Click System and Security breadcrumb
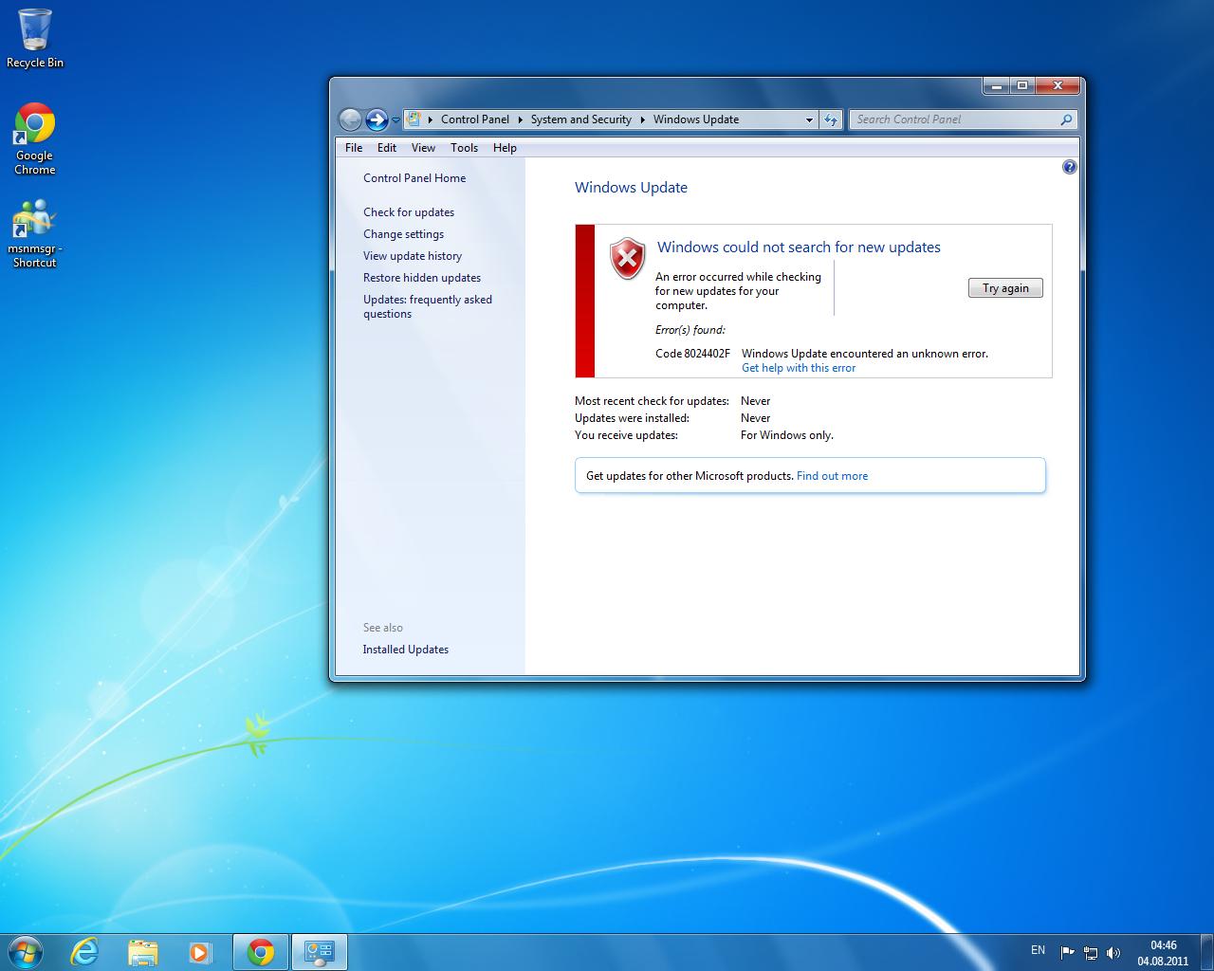Screen dimensions: 1214x971 [581, 119]
